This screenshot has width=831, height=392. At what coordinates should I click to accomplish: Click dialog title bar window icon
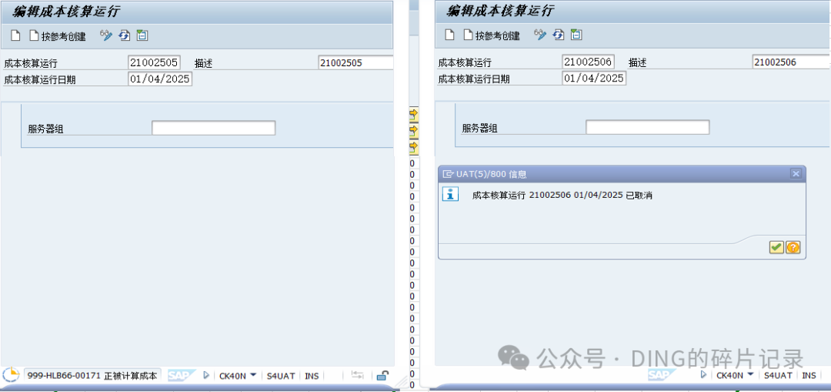(448, 174)
